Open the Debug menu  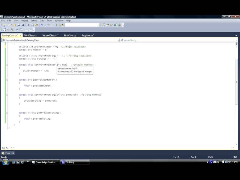coord(34,21)
